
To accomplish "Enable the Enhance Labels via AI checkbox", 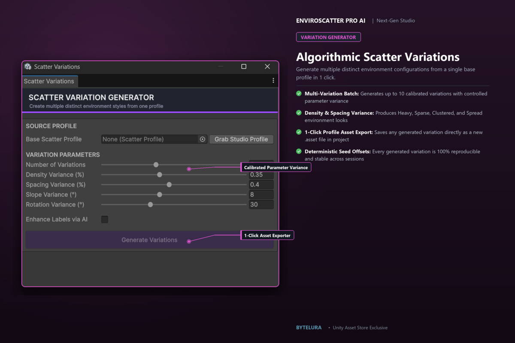I will point(105,220).
